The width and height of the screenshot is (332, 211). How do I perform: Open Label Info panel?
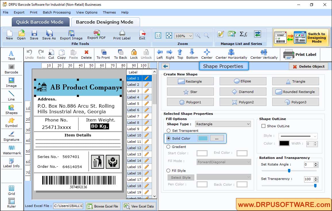pos(11,163)
